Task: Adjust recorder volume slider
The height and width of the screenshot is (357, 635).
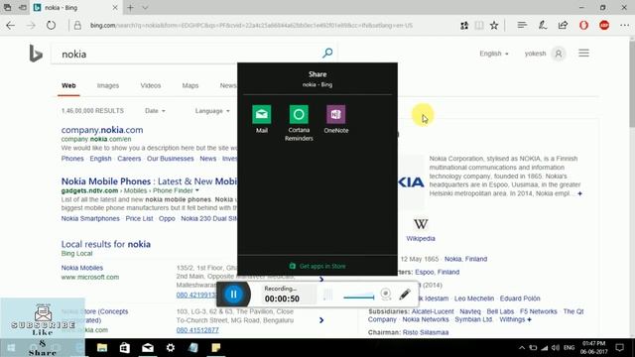Action: click(359, 297)
